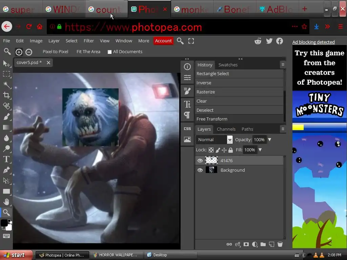Image resolution: width=347 pixels, height=260 pixels.
Task: Switch to the Swatches tab
Action: point(228,65)
